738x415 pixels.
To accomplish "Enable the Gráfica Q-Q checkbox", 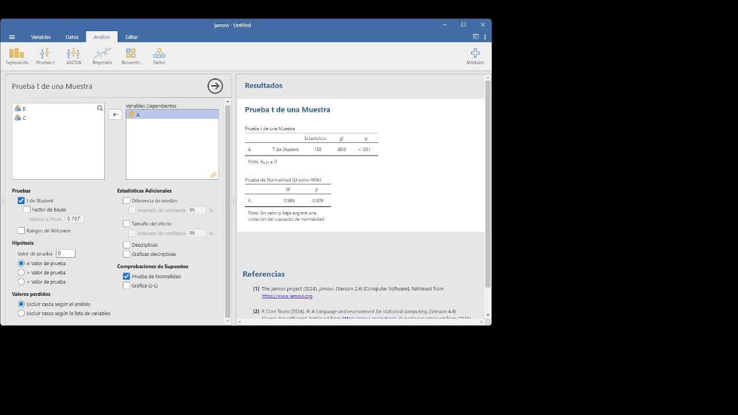I will click(x=127, y=285).
